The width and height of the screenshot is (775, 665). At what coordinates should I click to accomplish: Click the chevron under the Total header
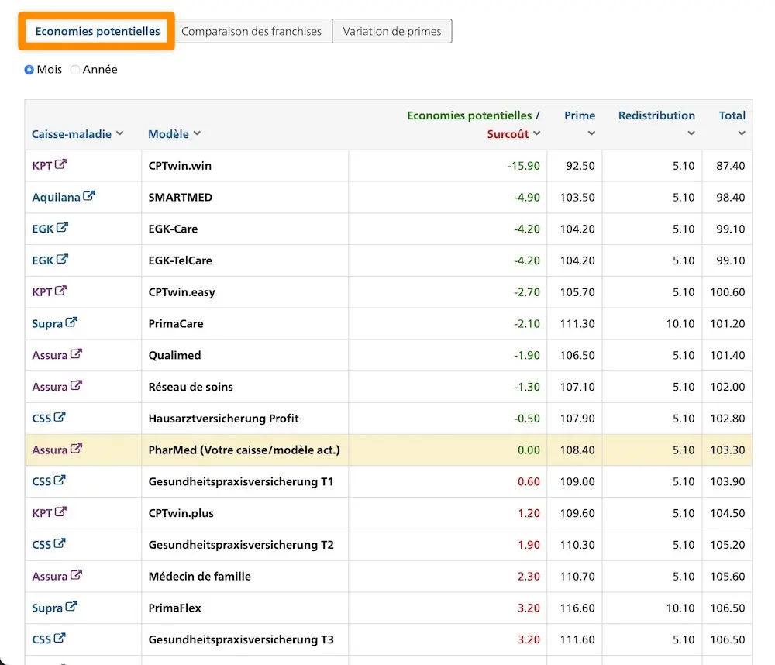tap(742, 133)
